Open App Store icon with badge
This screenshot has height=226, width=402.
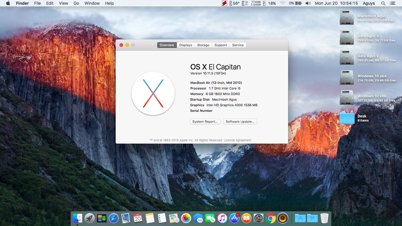tap(235, 218)
